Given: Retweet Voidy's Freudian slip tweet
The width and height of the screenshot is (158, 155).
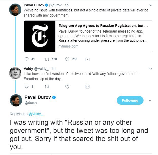Looking at the screenshot, I should 47,87.
